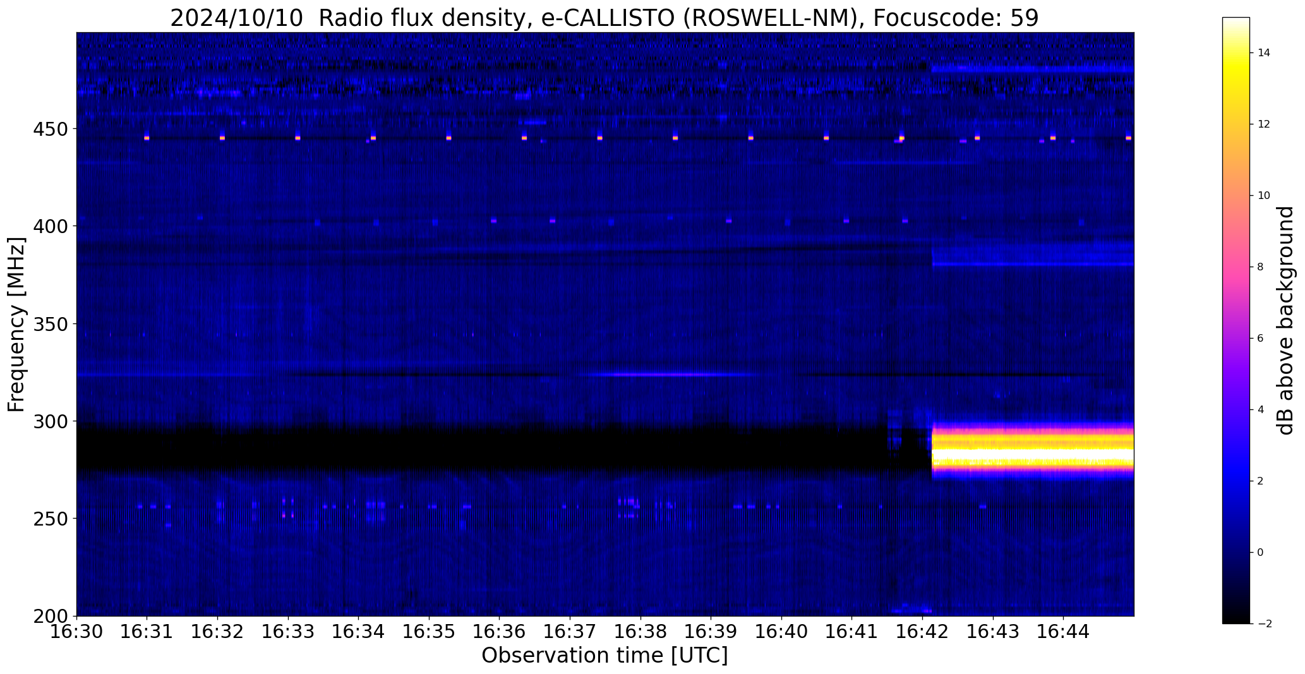
Task: Click the 200 MHz frequency tick label
Action: tap(52, 617)
